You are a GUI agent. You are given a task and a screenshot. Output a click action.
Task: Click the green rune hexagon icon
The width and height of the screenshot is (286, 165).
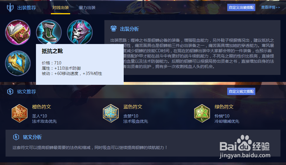point(202,113)
